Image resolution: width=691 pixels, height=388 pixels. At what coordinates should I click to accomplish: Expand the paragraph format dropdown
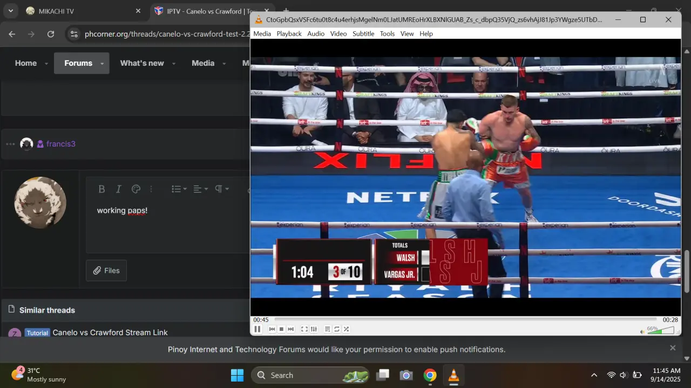tap(222, 189)
